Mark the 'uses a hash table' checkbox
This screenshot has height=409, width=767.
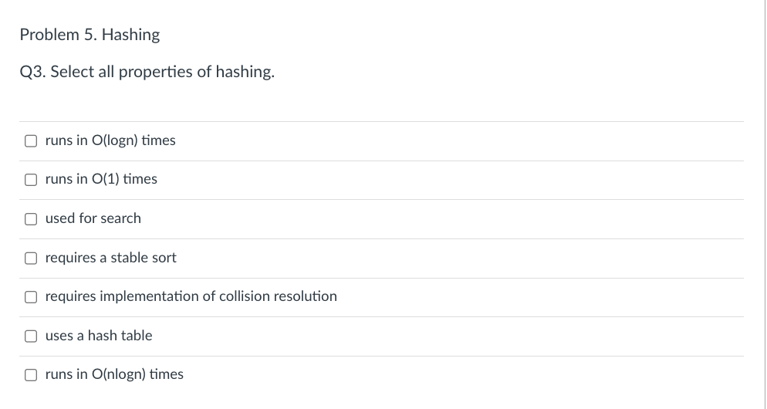(31, 336)
